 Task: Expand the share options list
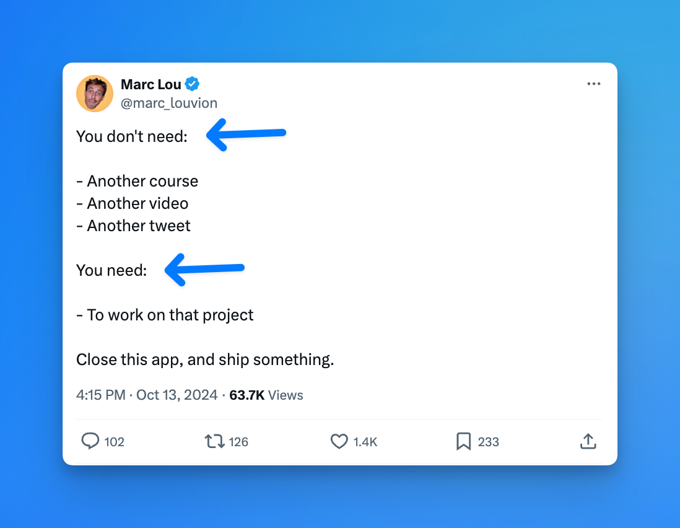[588, 441]
